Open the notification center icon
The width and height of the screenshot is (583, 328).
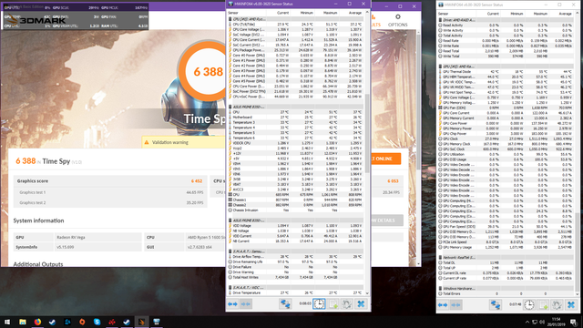coord(574,322)
